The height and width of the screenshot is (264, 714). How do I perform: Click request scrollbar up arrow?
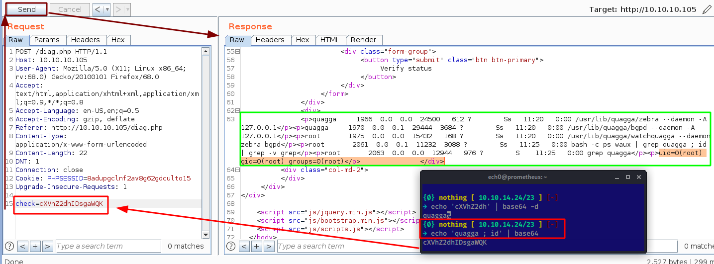pos(205,51)
